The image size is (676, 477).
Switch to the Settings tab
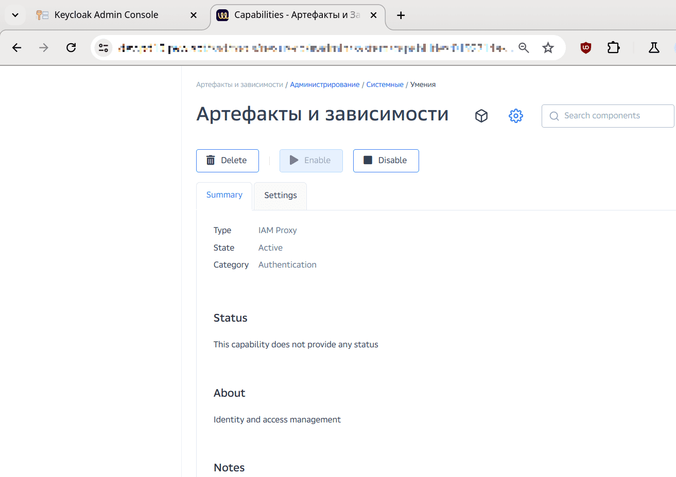coord(280,196)
